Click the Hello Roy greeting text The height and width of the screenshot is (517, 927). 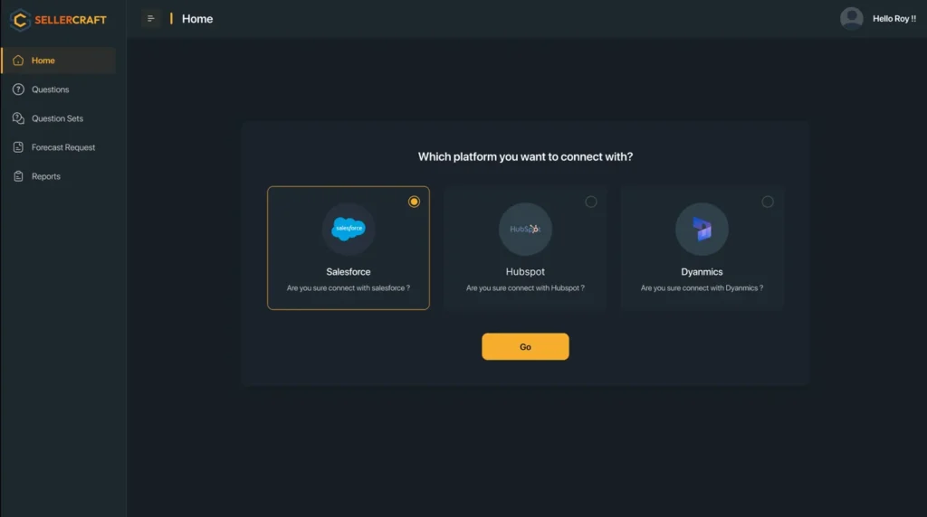[894, 19]
